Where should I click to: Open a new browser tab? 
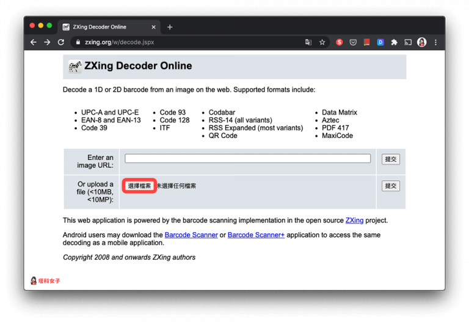coord(170,27)
